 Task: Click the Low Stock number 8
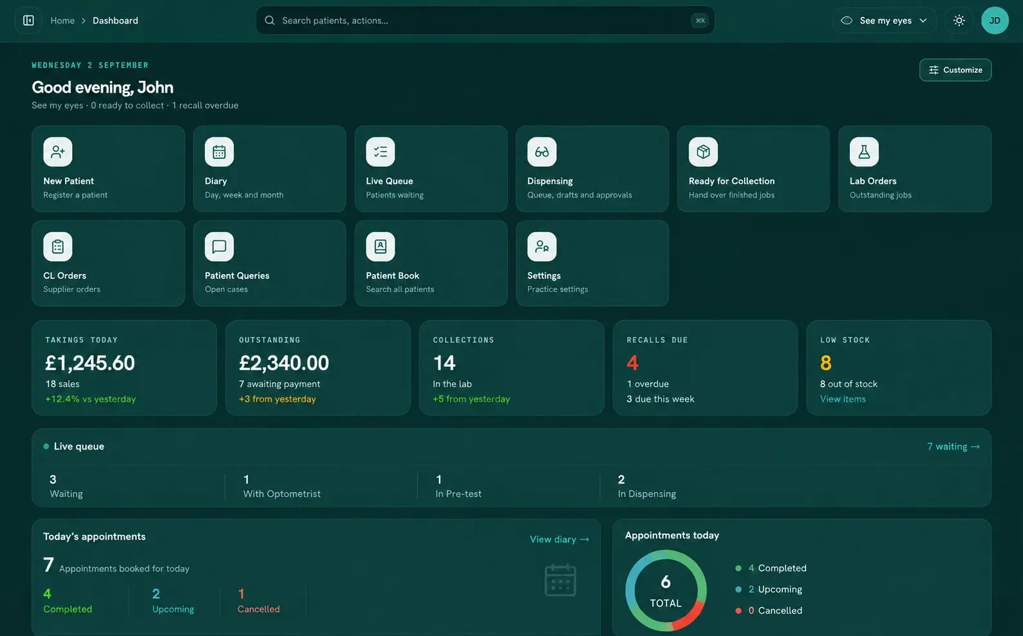click(826, 363)
